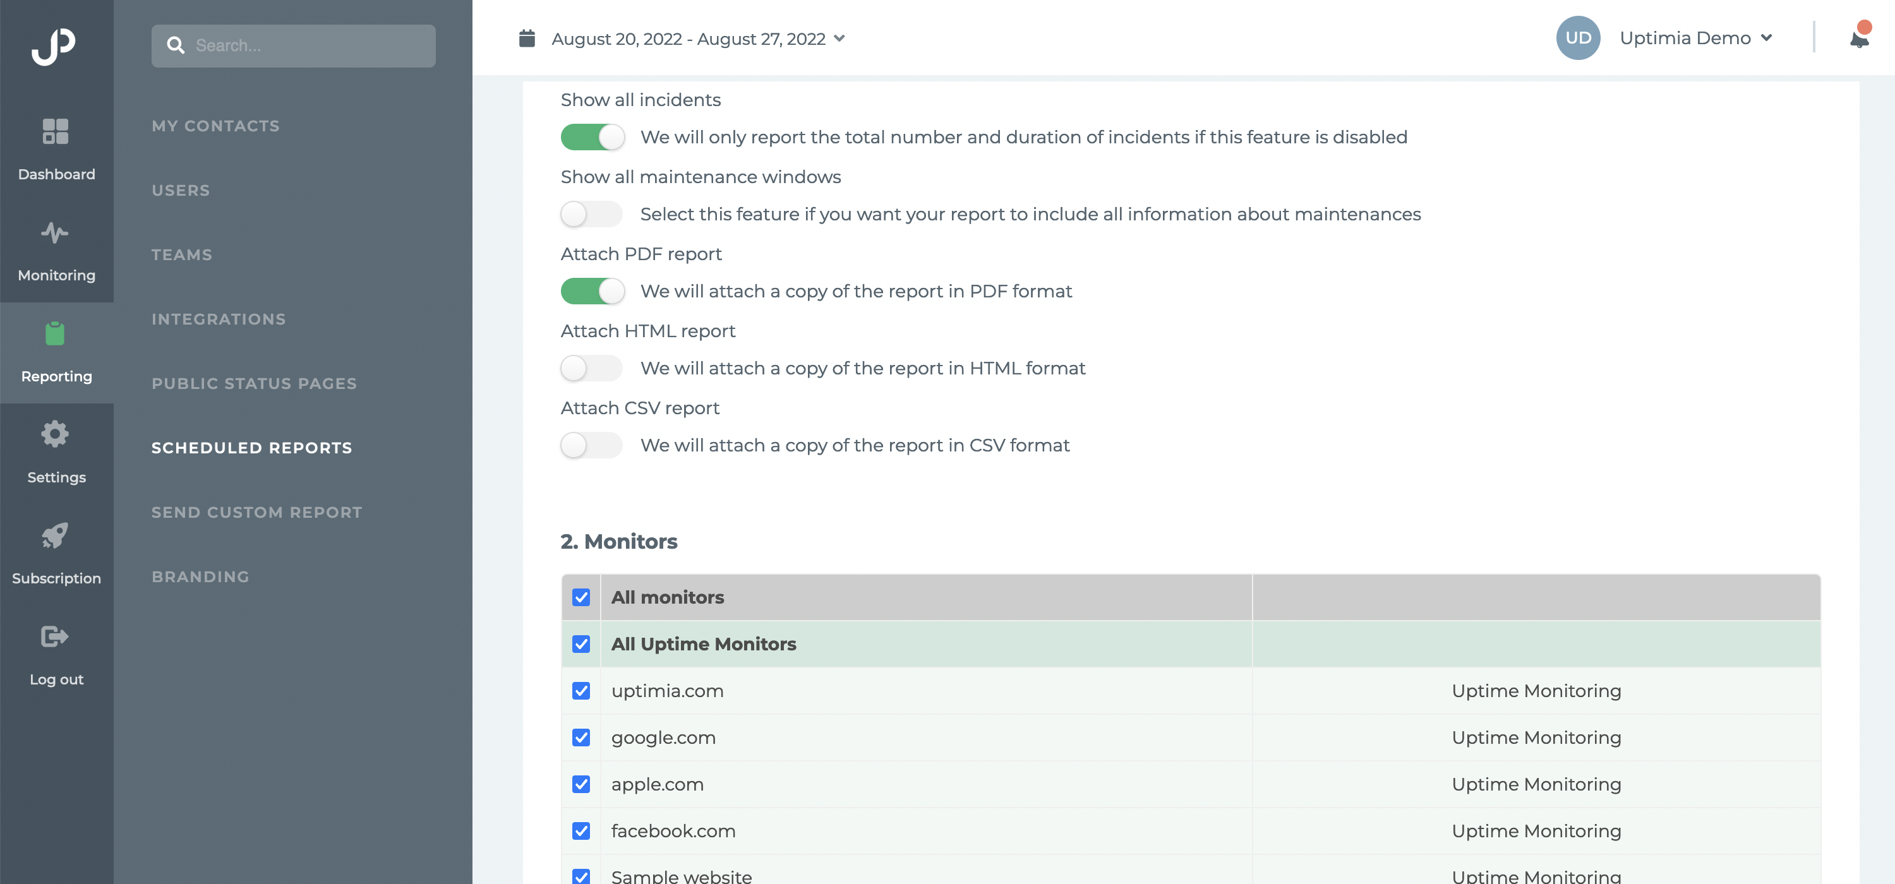Select the Reporting clipboard icon

click(55, 333)
